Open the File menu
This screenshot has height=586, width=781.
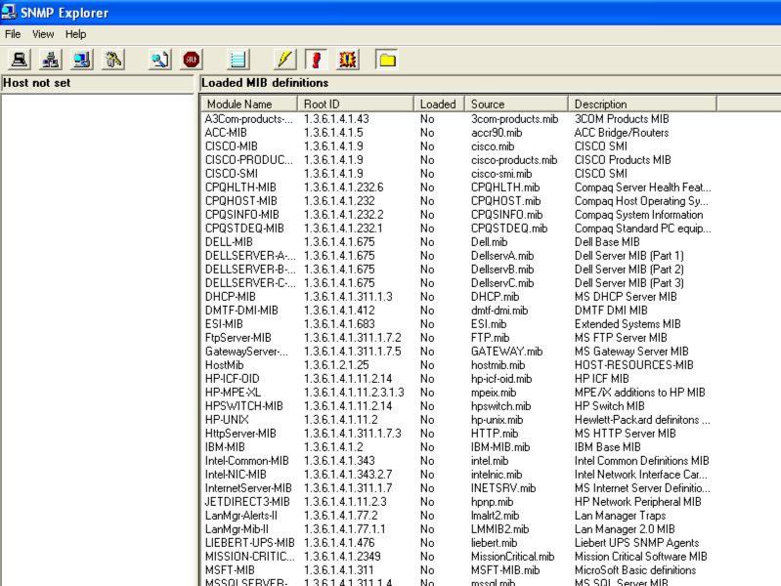tap(13, 34)
